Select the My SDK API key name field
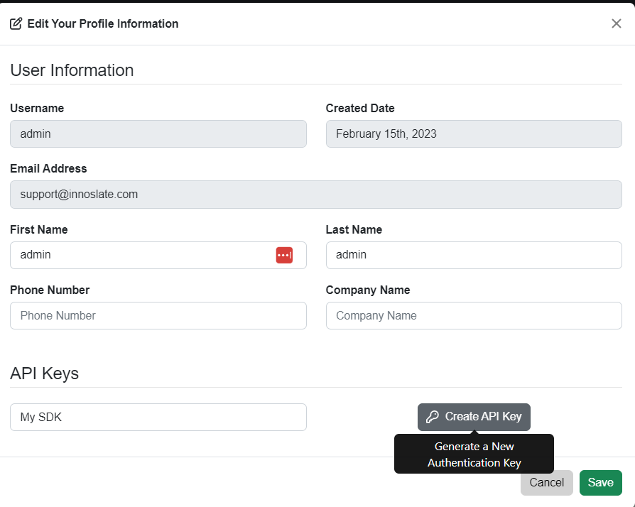The height and width of the screenshot is (507, 635). [x=158, y=417]
